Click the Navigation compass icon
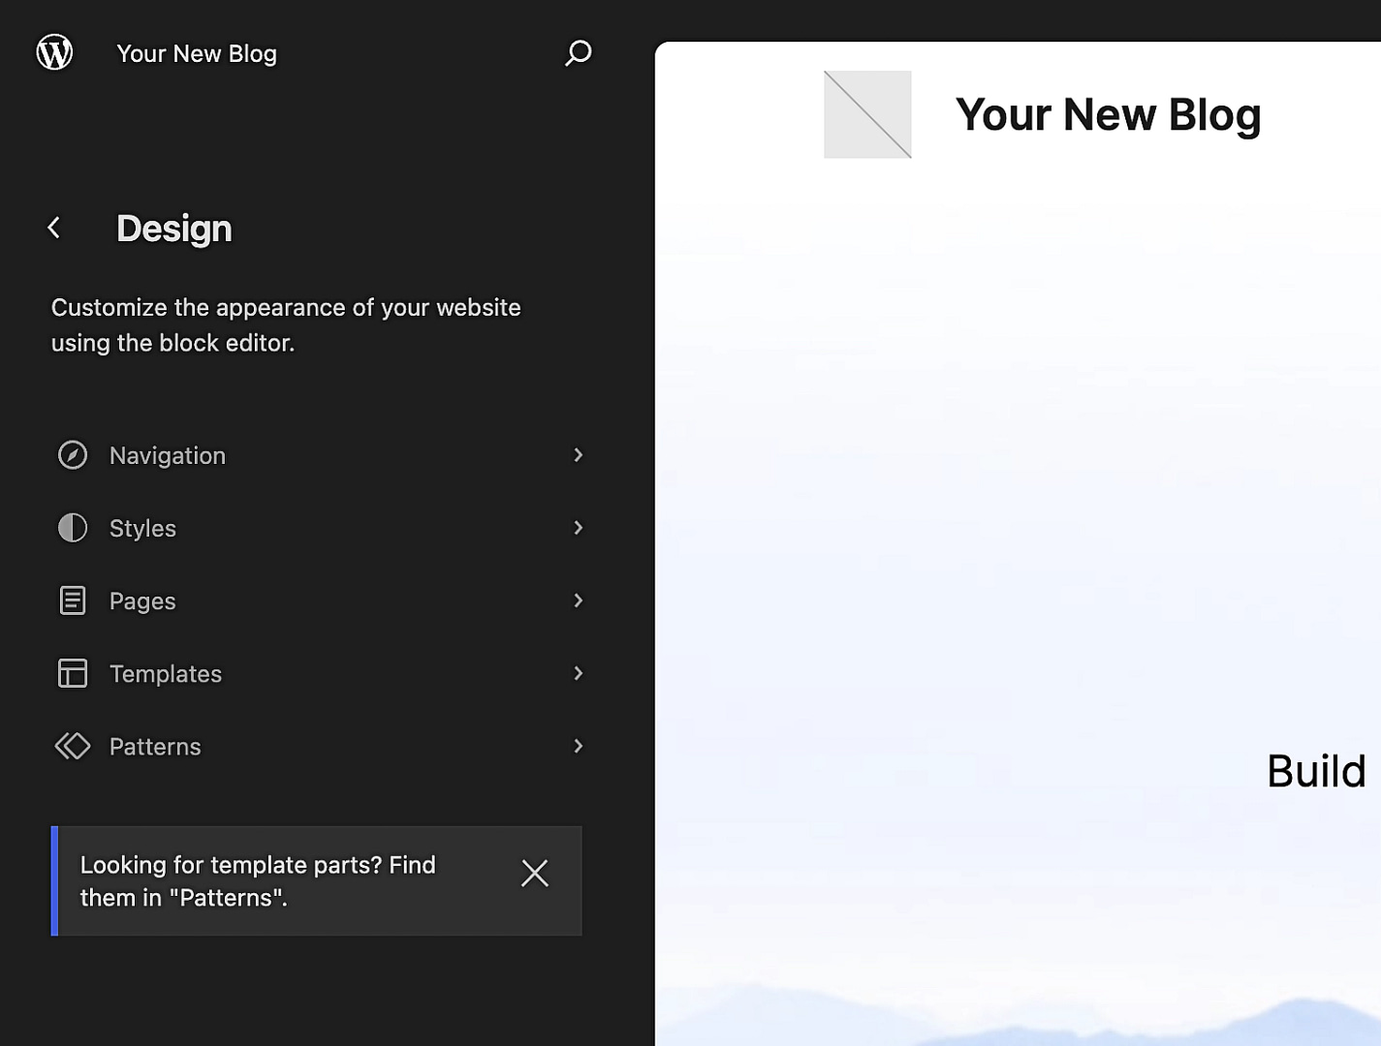Viewport: 1381px width, 1046px height. pyautogui.click(x=73, y=455)
